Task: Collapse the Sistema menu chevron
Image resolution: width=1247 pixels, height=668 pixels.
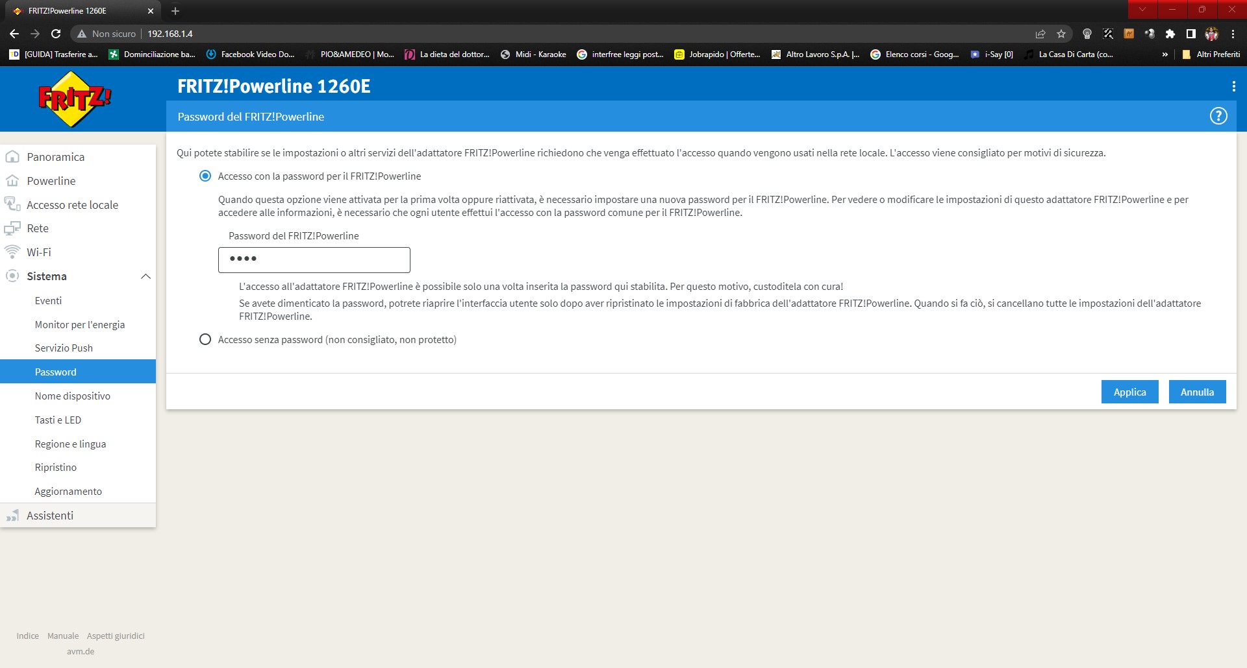Action: (145, 276)
